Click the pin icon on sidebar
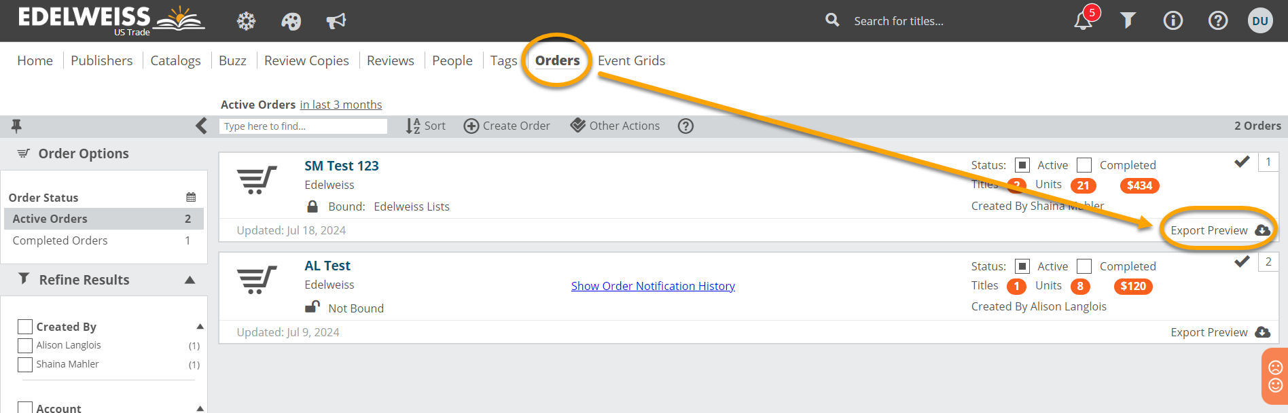The image size is (1288, 413). click(16, 126)
